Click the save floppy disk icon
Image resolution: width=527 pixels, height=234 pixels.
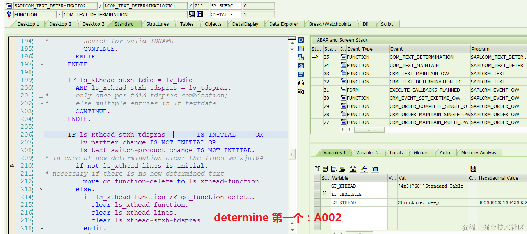pyautogui.click(x=473, y=168)
